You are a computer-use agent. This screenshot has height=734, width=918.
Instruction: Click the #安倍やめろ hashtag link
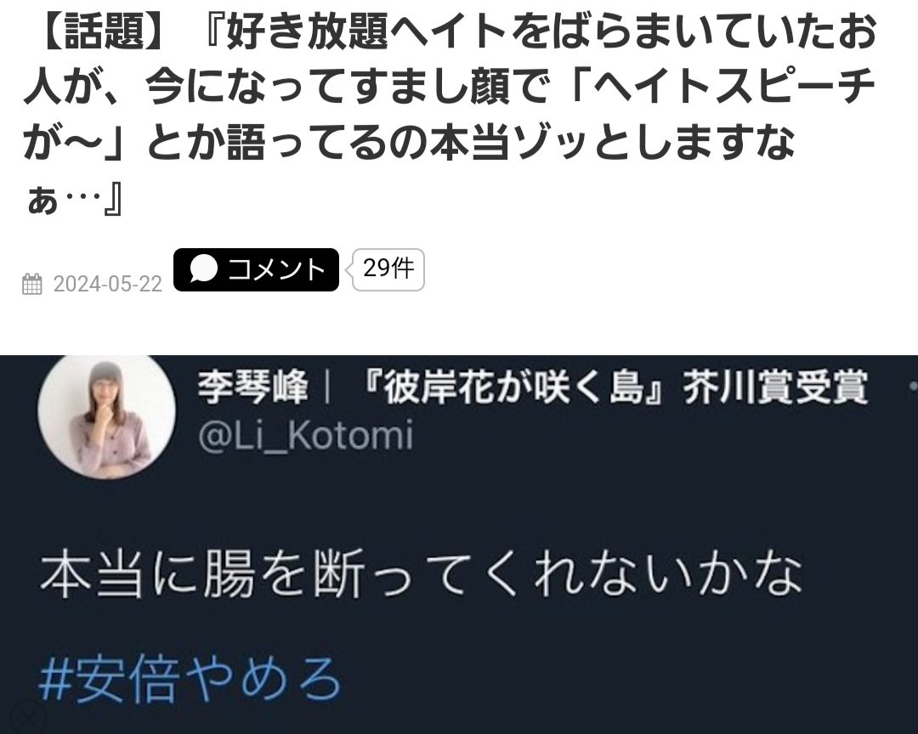click(x=190, y=679)
